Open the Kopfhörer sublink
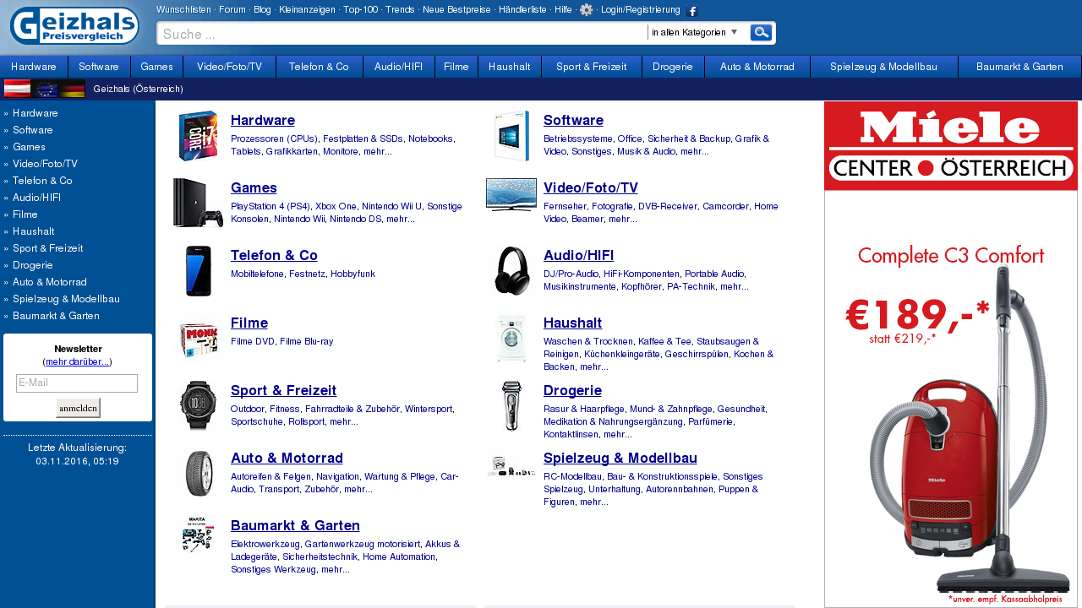Screen dimensions: 1082x608 tap(642, 286)
